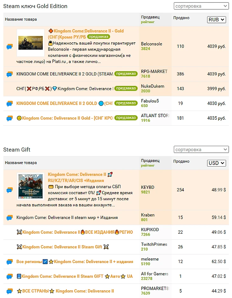The height and width of the screenshot is (298, 232).
Task: Open chat icon for KEYBD listing
Action: pos(10,190)
